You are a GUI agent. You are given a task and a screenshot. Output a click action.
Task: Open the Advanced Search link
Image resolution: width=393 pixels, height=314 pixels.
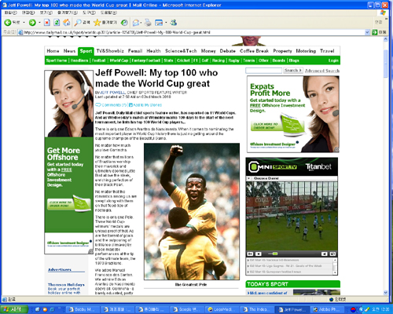coord(322,71)
